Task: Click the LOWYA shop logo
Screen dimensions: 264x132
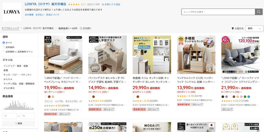Action: 12,12
